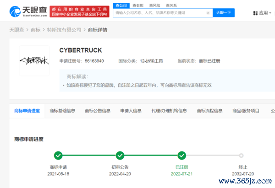Image resolution: width=275 pixels, height=188 pixels.
Task: Click date 2021-05-18 under 商标申请
Action: (x=58, y=174)
